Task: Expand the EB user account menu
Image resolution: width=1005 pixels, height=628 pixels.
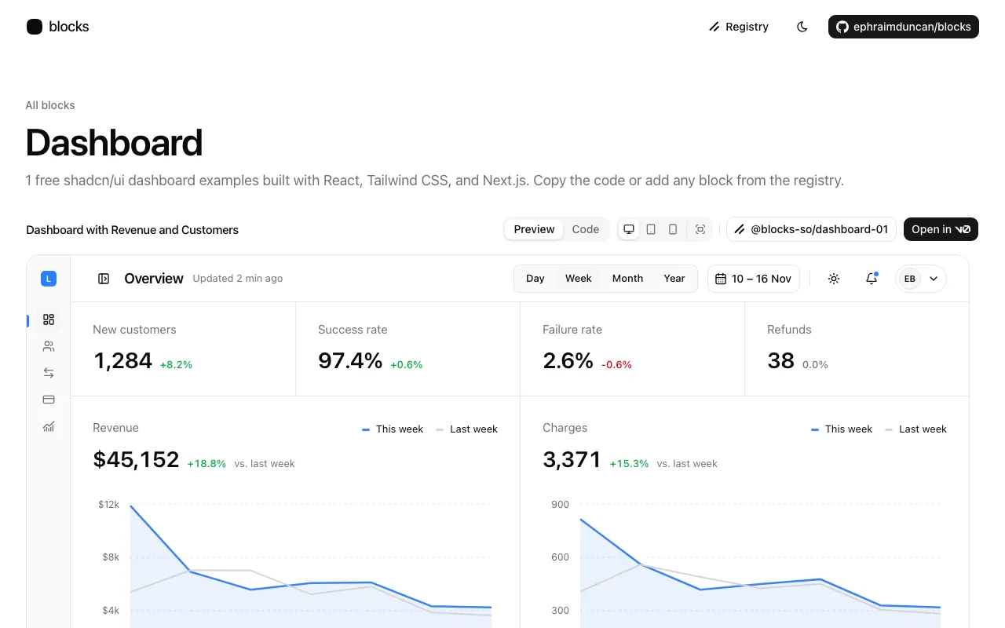Action: tap(921, 279)
